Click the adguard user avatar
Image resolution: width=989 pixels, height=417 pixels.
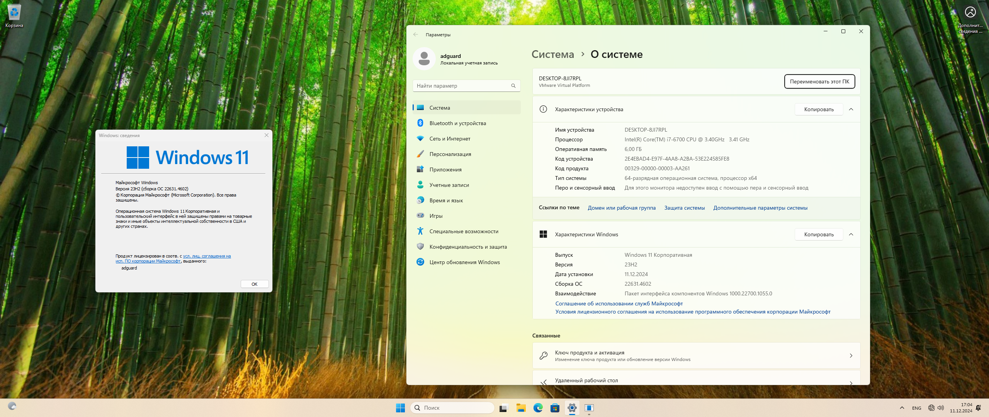coord(424,59)
